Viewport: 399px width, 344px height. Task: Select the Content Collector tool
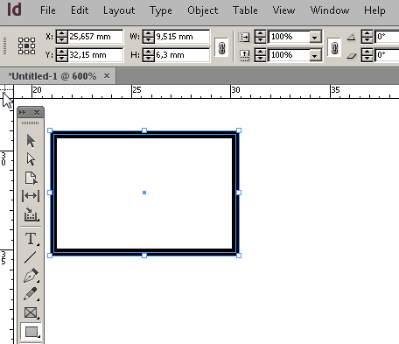click(31, 214)
